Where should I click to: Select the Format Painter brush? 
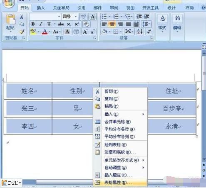point(22,32)
